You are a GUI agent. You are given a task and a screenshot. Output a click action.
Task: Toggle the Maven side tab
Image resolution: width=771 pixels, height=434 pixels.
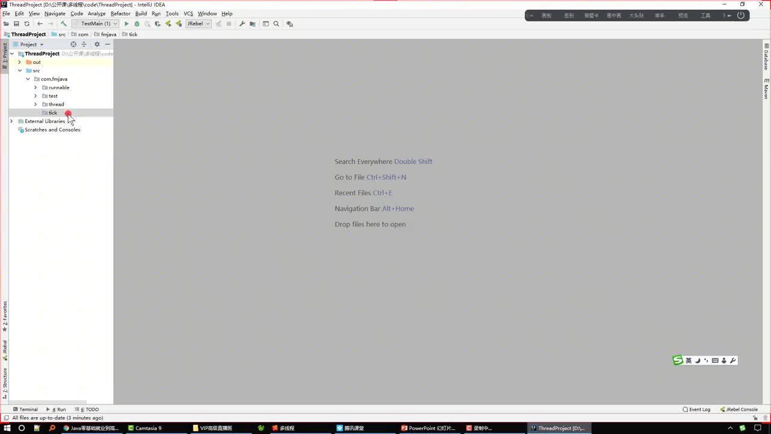(x=766, y=89)
